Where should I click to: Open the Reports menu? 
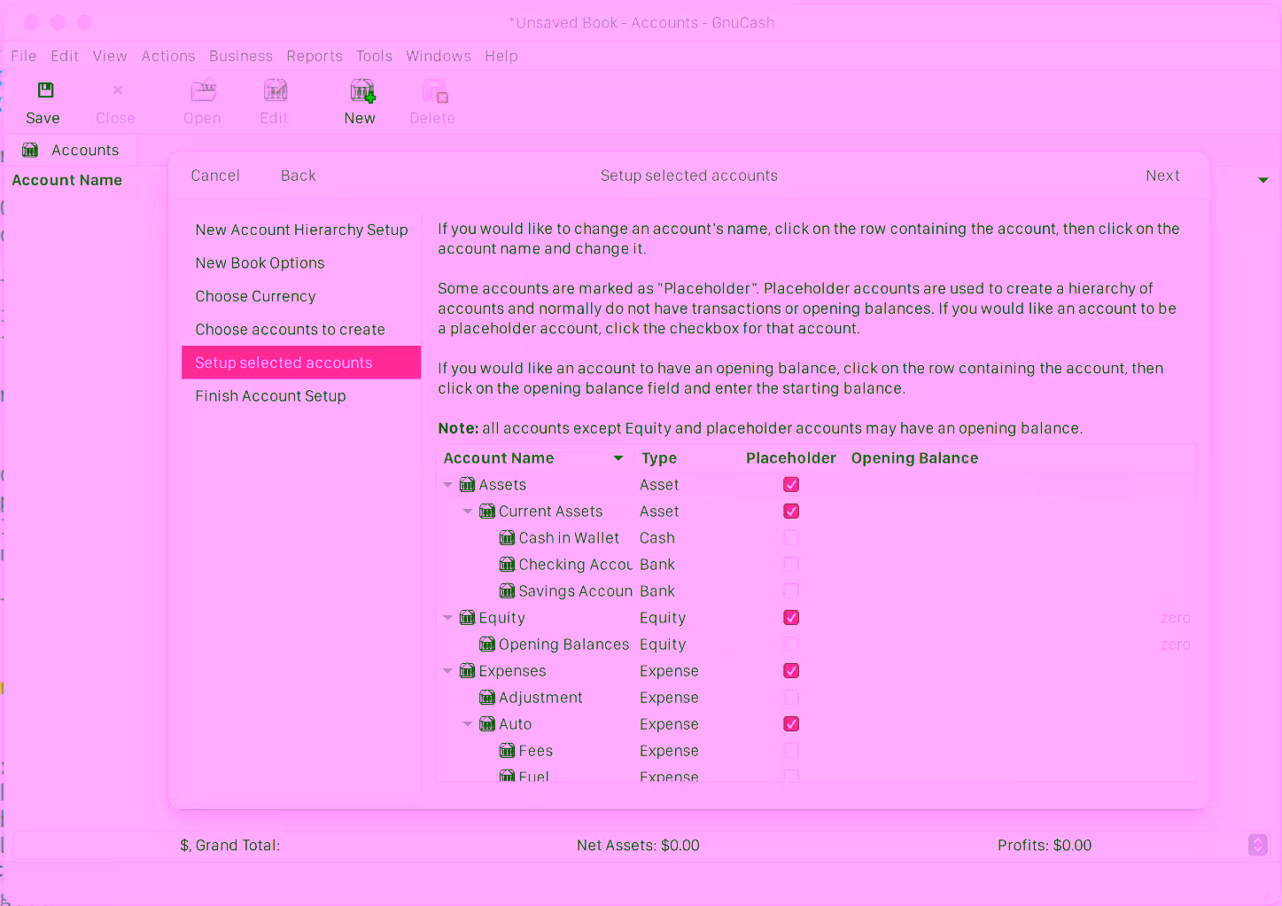pos(314,56)
